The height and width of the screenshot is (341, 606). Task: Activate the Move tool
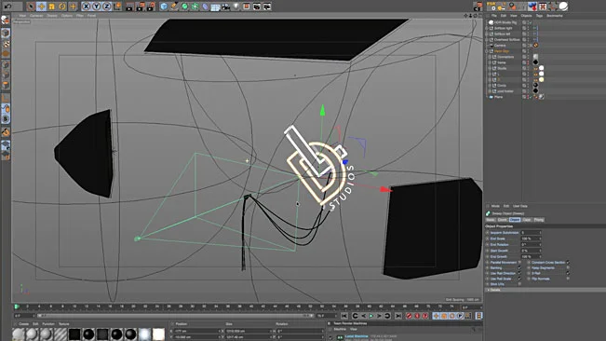point(41,7)
